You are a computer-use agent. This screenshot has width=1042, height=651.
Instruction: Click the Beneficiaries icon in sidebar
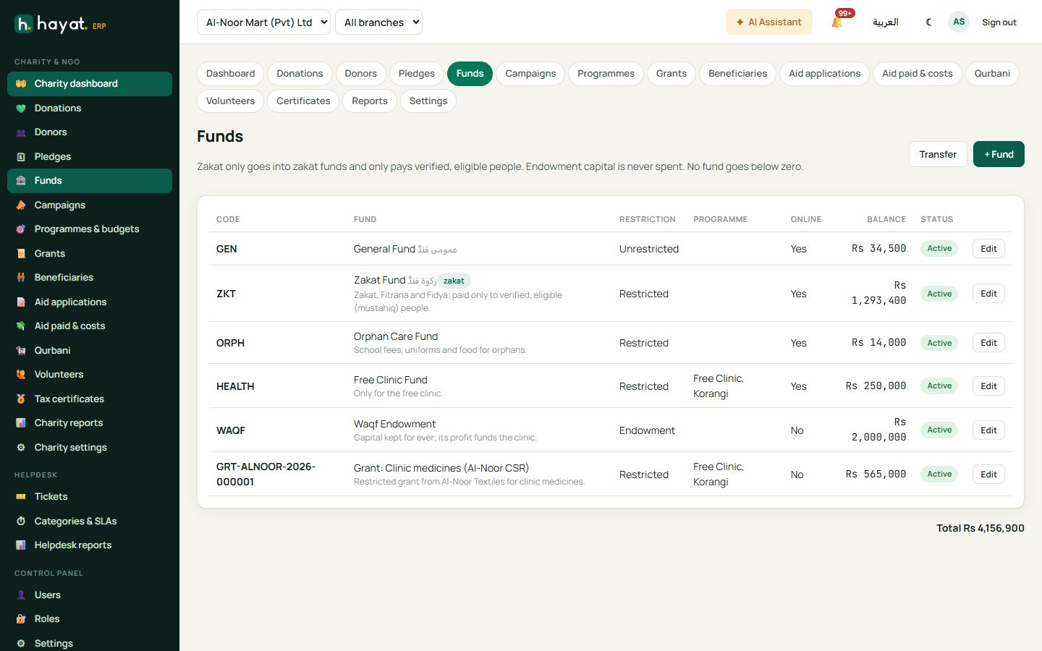click(21, 278)
